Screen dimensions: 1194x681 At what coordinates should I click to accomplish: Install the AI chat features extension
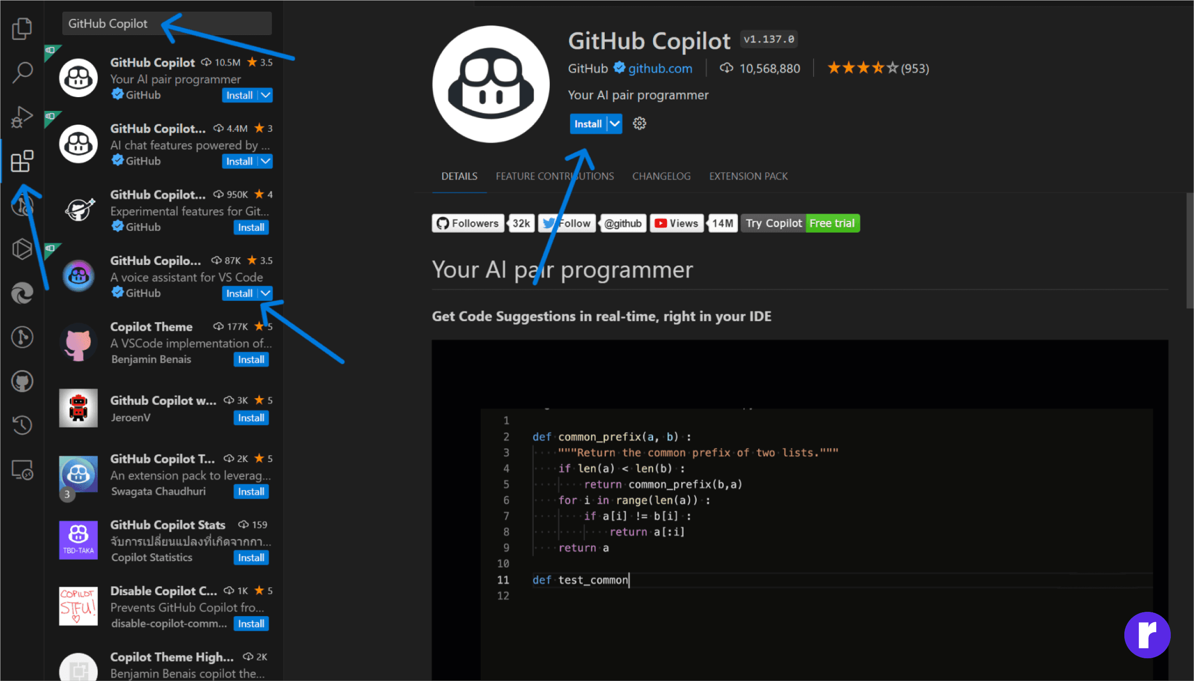click(239, 161)
